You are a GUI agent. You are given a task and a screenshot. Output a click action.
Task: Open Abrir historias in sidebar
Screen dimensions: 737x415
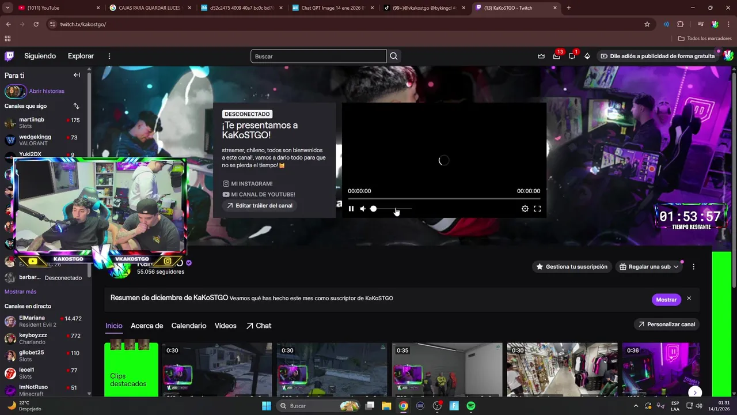[47, 91]
